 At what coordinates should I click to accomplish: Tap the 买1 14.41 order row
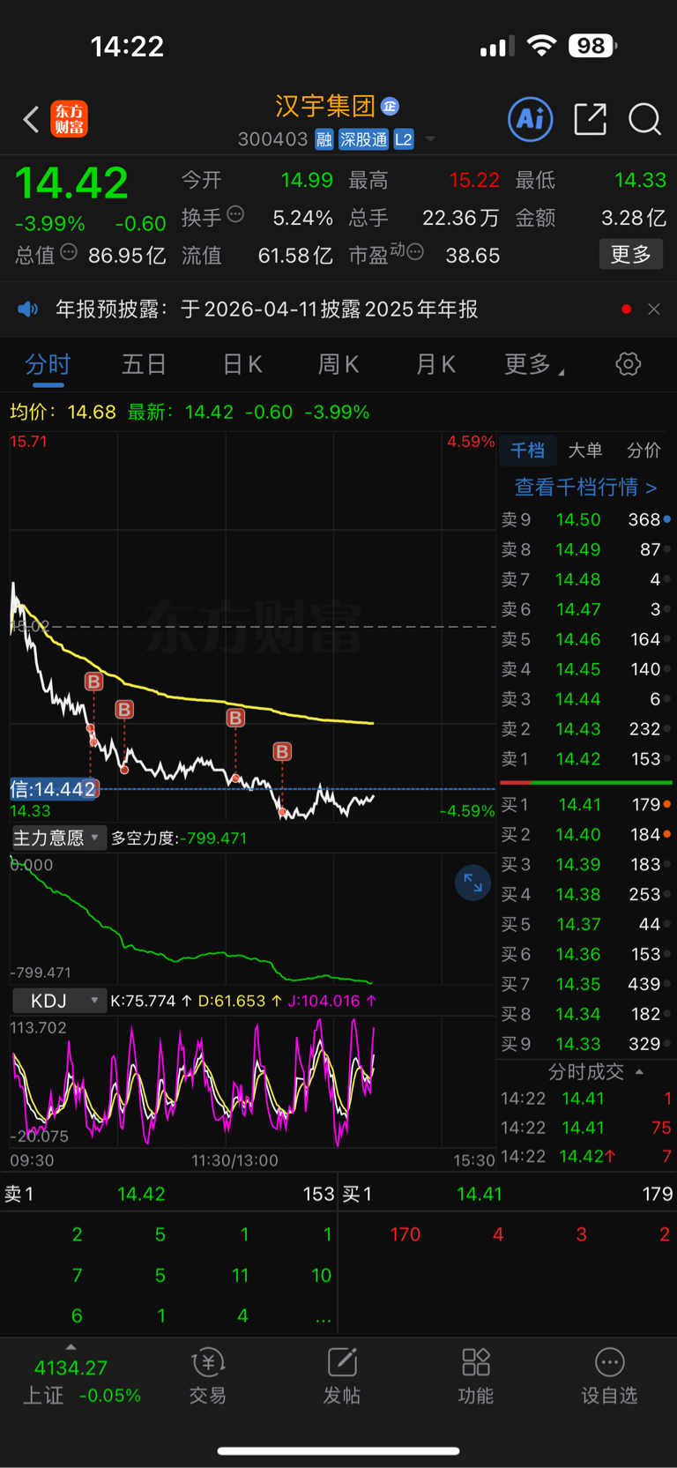tap(586, 804)
